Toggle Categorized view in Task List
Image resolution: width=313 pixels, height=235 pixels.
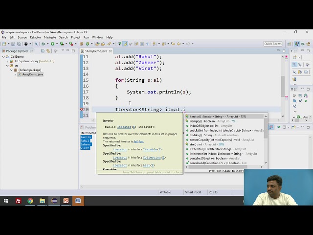click(294, 64)
